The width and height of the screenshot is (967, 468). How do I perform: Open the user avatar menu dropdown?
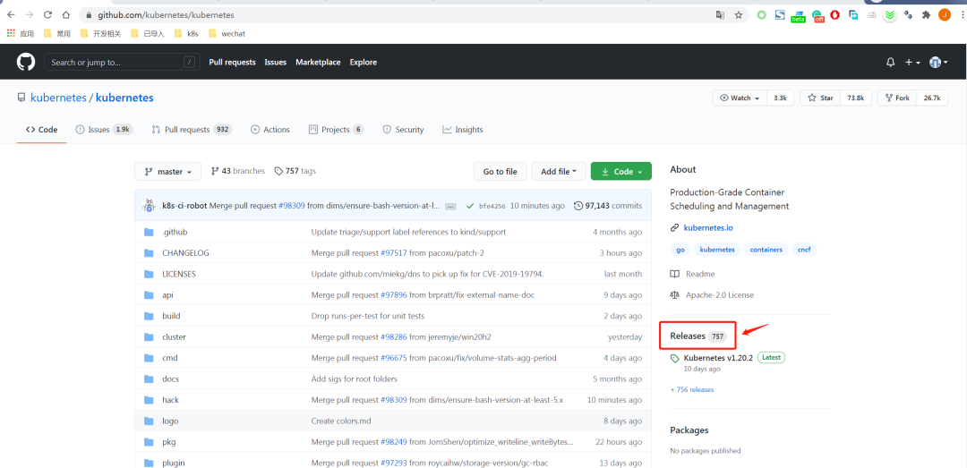pos(938,63)
